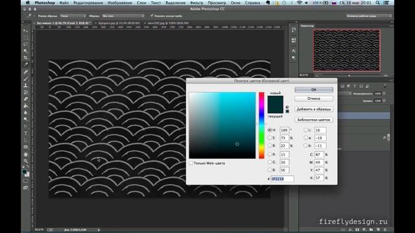Select the Zoom tool
The height and width of the screenshot is (233, 415).
click(x=26, y=161)
